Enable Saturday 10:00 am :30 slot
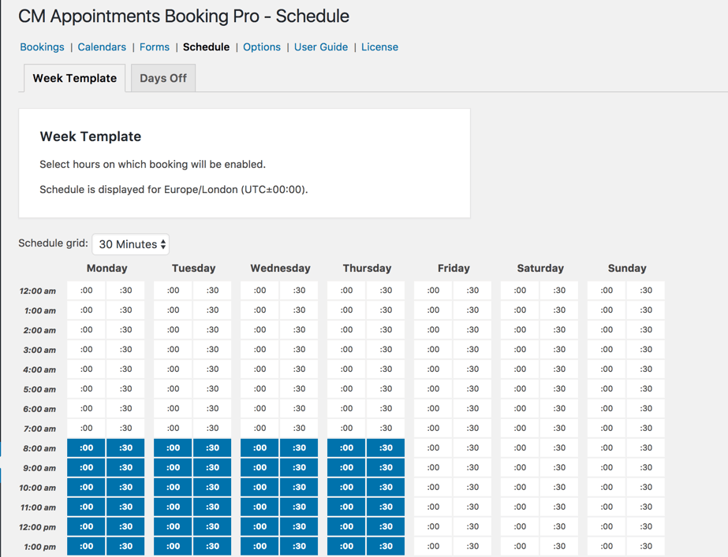This screenshot has width=728, height=557. (559, 488)
